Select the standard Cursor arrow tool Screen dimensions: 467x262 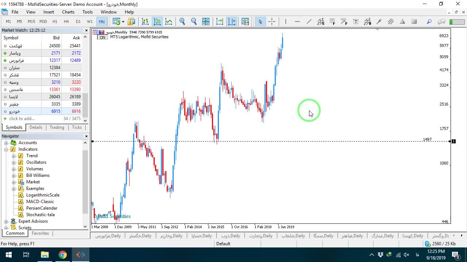[x=260, y=21]
